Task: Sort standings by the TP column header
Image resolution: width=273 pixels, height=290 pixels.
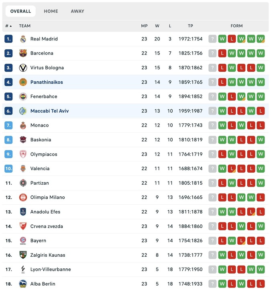Action: click(190, 26)
